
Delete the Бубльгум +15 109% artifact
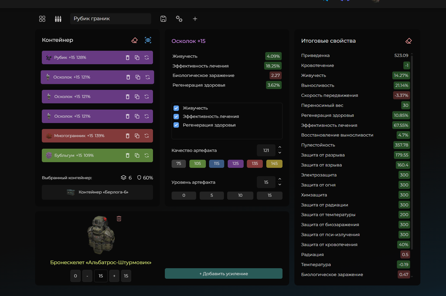pos(128,155)
